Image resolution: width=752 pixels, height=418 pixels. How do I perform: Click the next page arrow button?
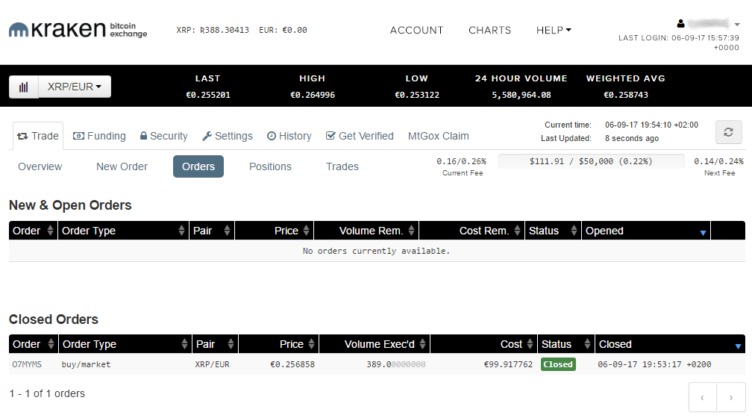(x=730, y=398)
